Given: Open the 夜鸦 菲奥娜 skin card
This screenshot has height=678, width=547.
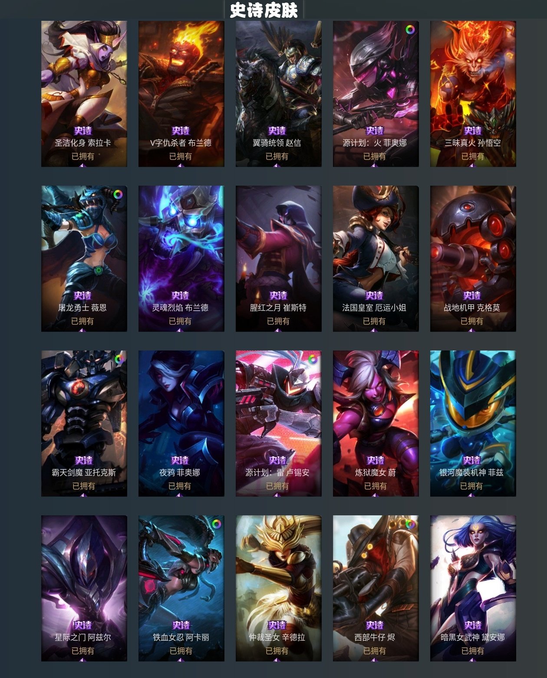Looking at the screenshot, I should (181, 423).
